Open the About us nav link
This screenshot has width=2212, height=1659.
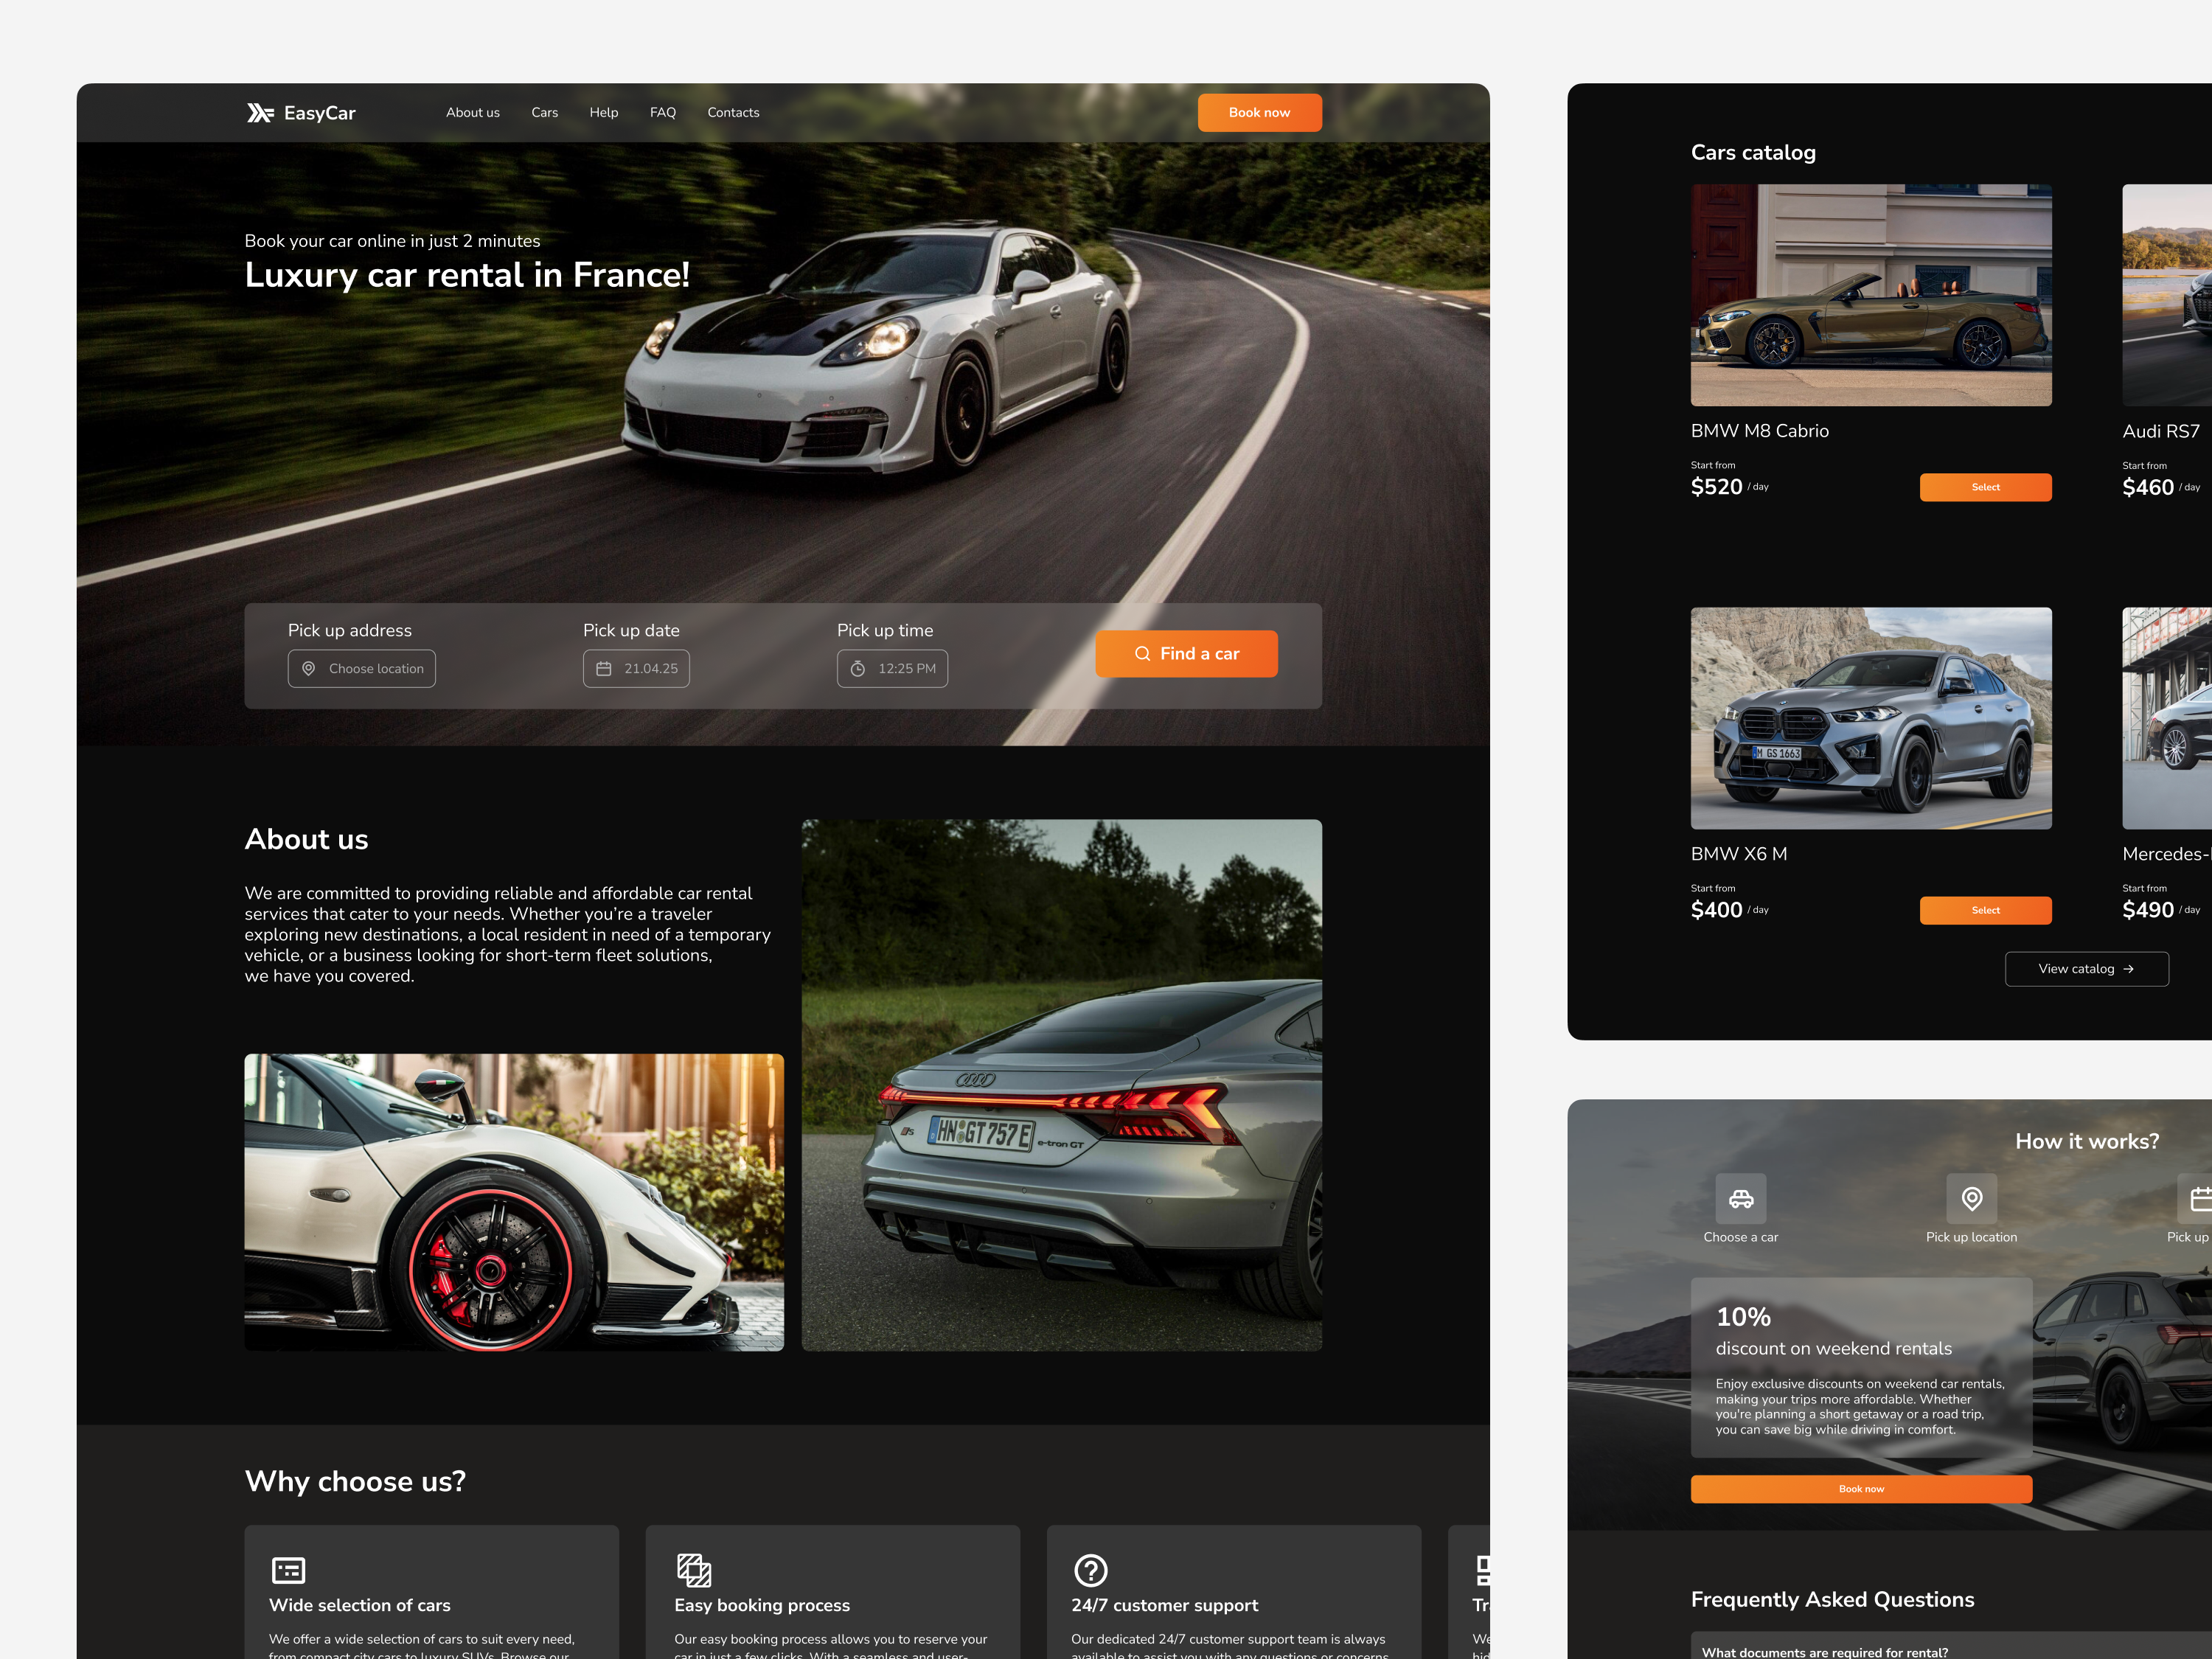pos(473,112)
